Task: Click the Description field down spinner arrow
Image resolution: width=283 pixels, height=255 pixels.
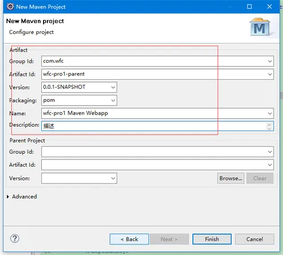Action: click(x=269, y=128)
